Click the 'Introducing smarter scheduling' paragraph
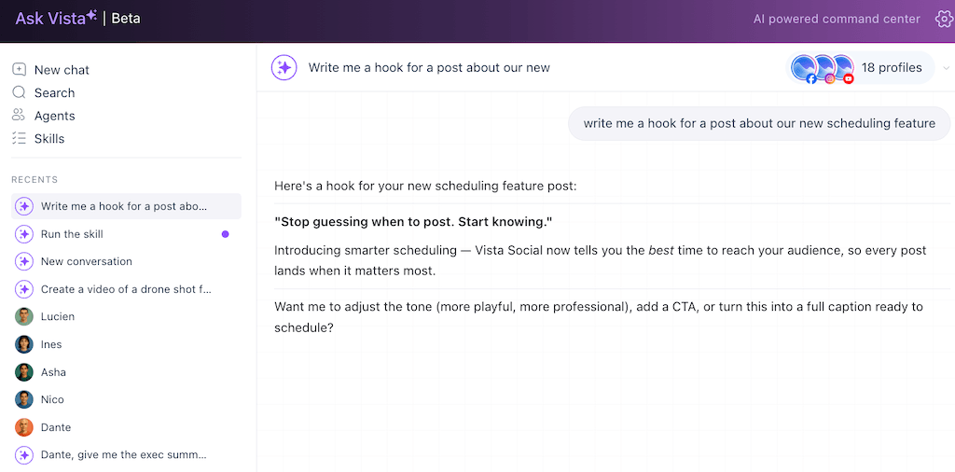Image resolution: width=955 pixels, height=472 pixels. coord(600,260)
